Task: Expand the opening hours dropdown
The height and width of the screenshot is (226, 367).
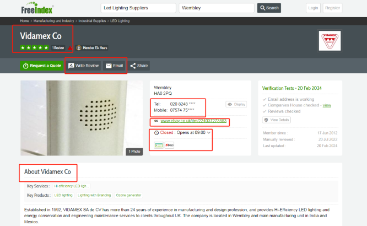Action: tap(209, 132)
